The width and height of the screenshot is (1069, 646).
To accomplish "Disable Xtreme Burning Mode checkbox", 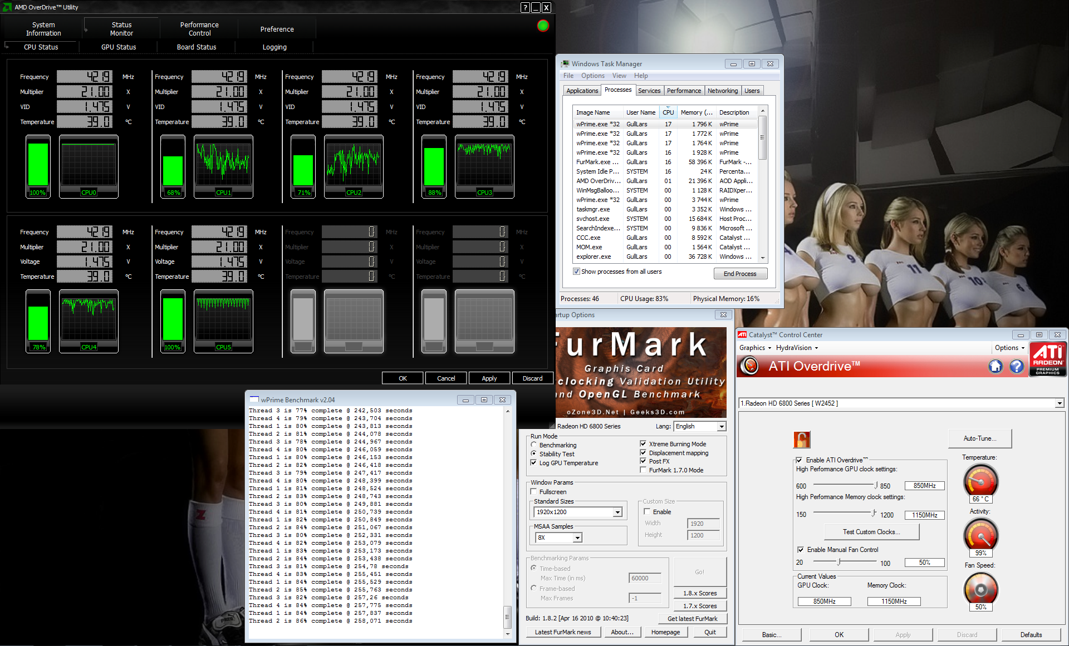I will pyautogui.click(x=644, y=444).
